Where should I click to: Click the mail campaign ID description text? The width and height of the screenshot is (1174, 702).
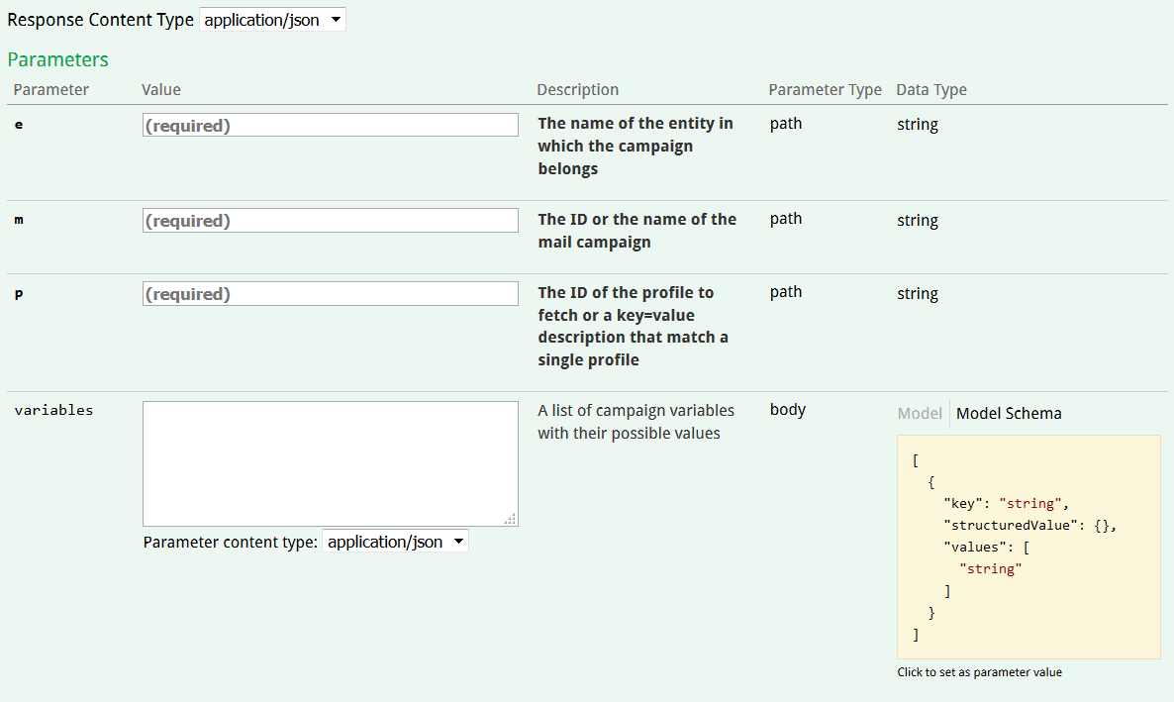(636, 231)
